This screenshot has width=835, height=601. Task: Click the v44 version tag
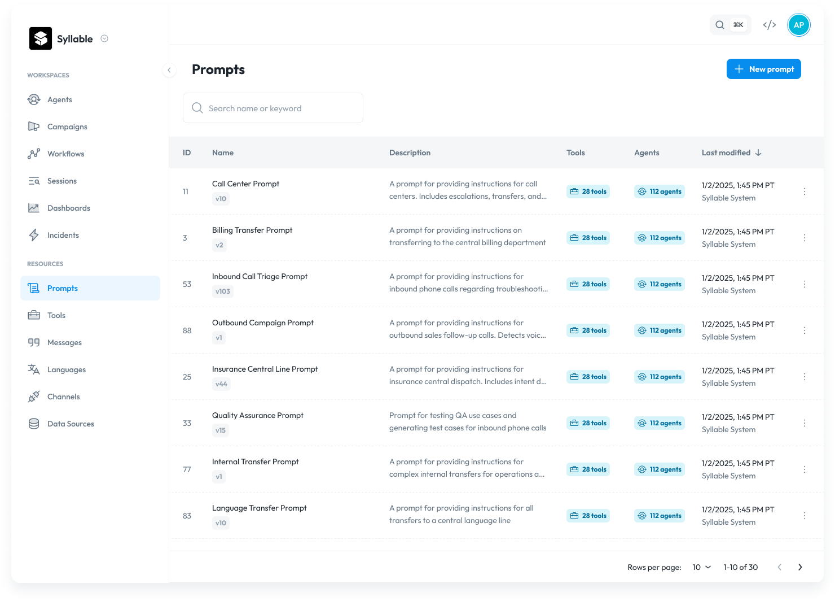pos(221,384)
